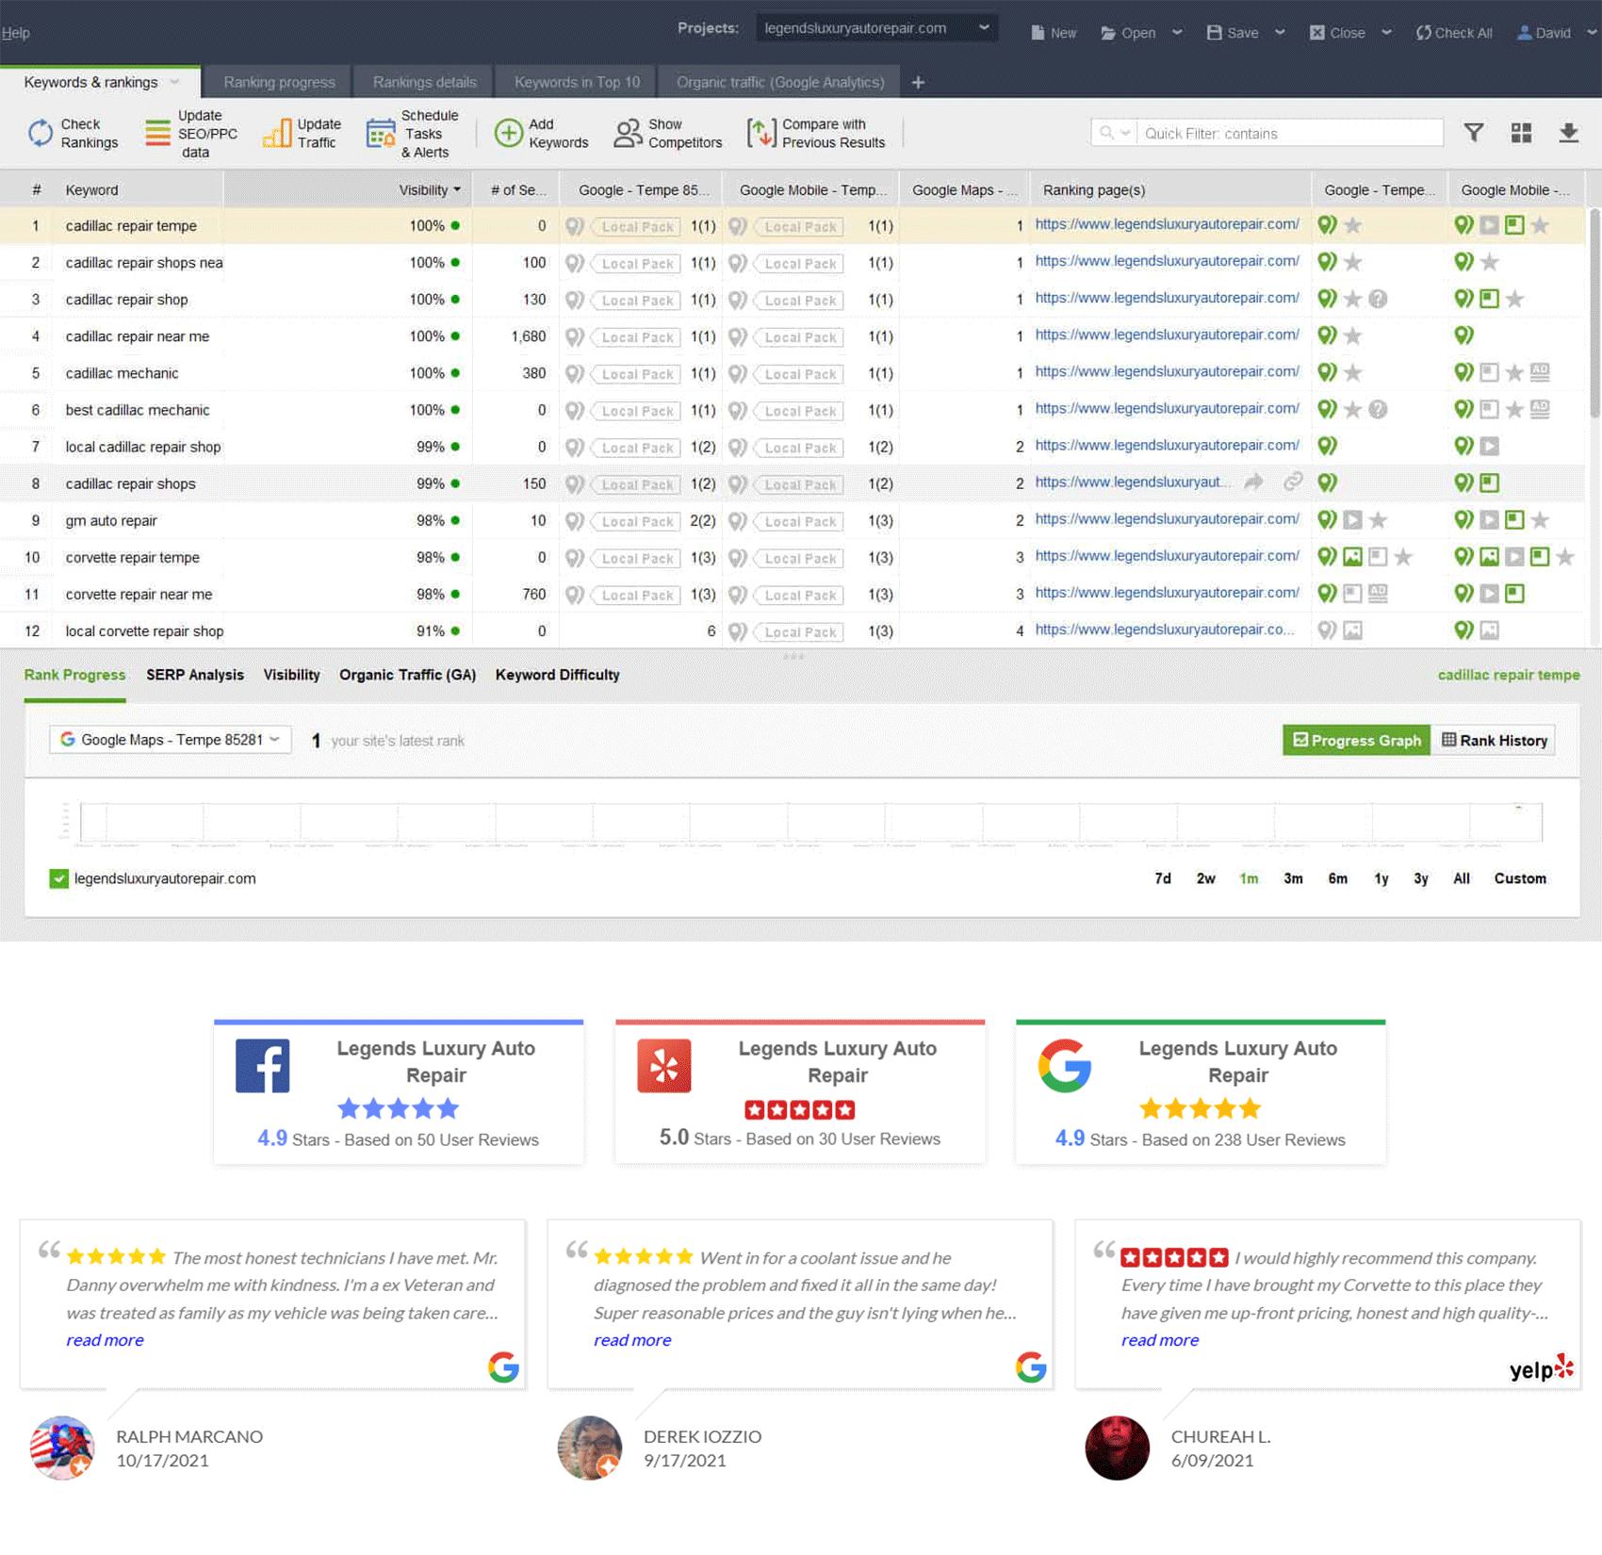Select the 2w time range
This screenshot has height=1555, width=1602.
tap(1205, 878)
